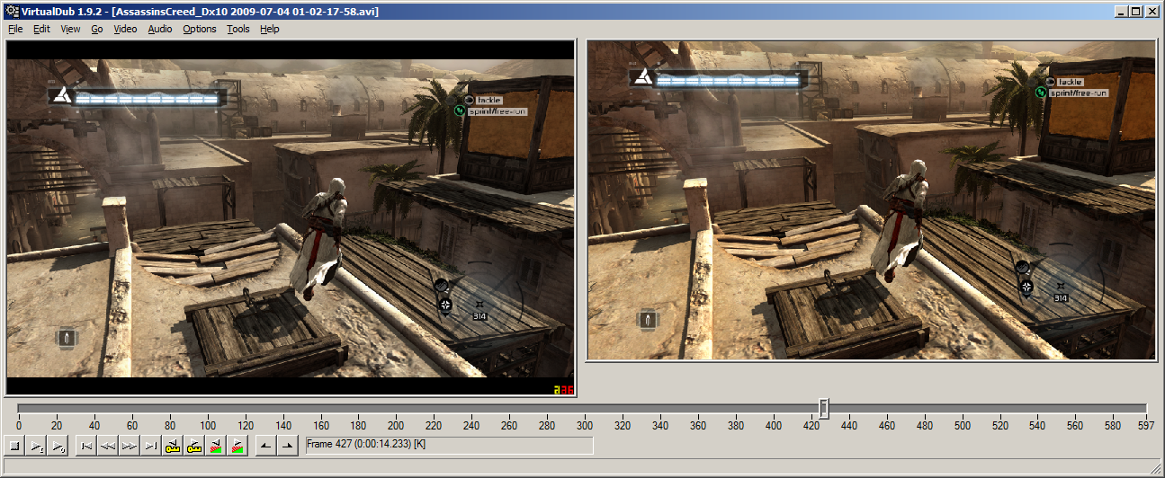Image resolution: width=1165 pixels, height=478 pixels.
Task: Set the mark-out selection end
Action: (x=287, y=446)
